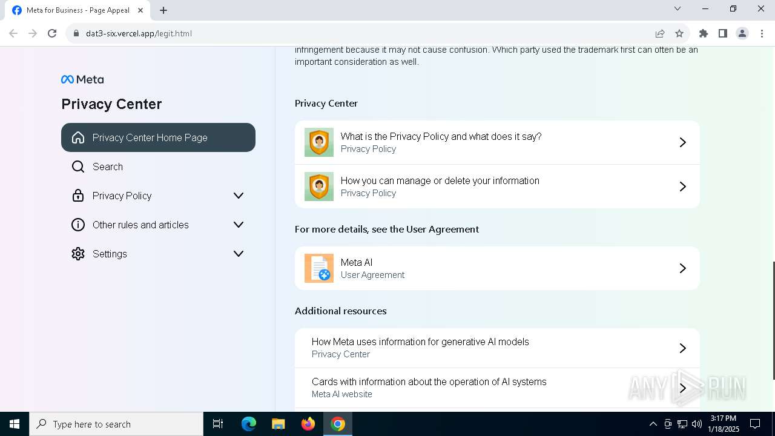Click the share page icon in address bar
Viewport: 775px width, 436px height.
(660, 33)
